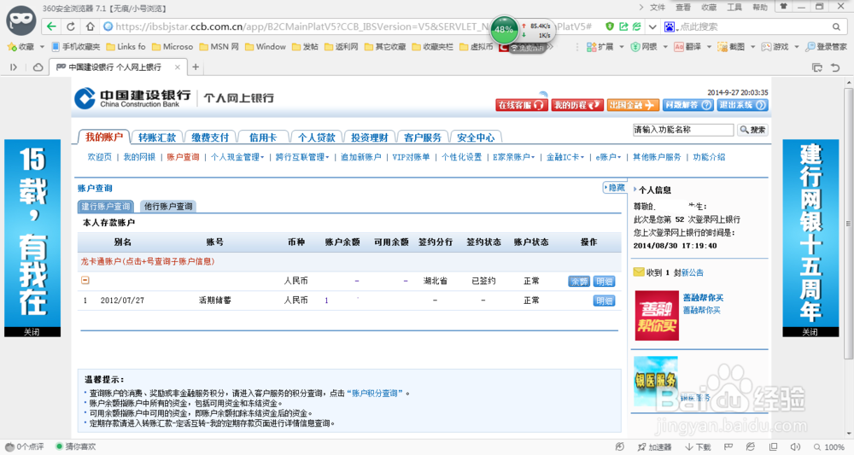The height and width of the screenshot is (455, 854).
Task: Switch to the 信用卡 tab
Action: [263, 137]
